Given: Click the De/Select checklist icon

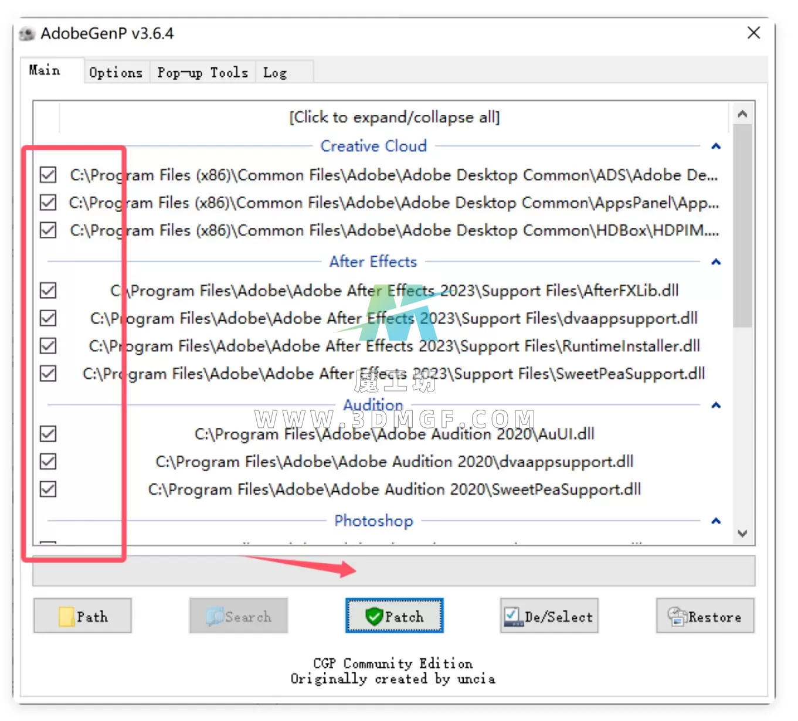Looking at the screenshot, I should (x=513, y=617).
